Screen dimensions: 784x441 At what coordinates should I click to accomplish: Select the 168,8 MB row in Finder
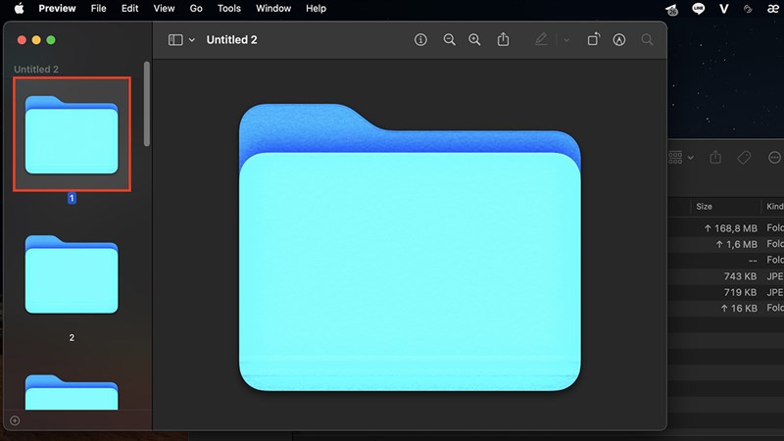[x=726, y=228]
